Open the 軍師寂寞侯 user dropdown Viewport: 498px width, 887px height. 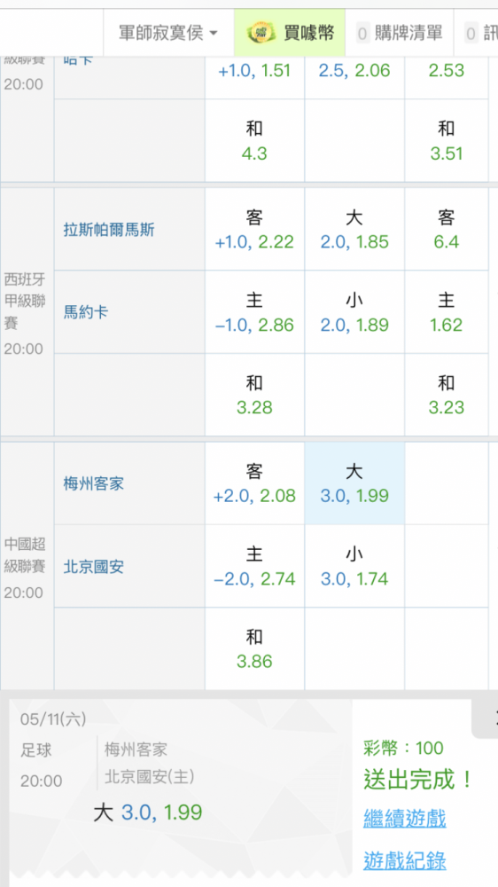(x=168, y=33)
